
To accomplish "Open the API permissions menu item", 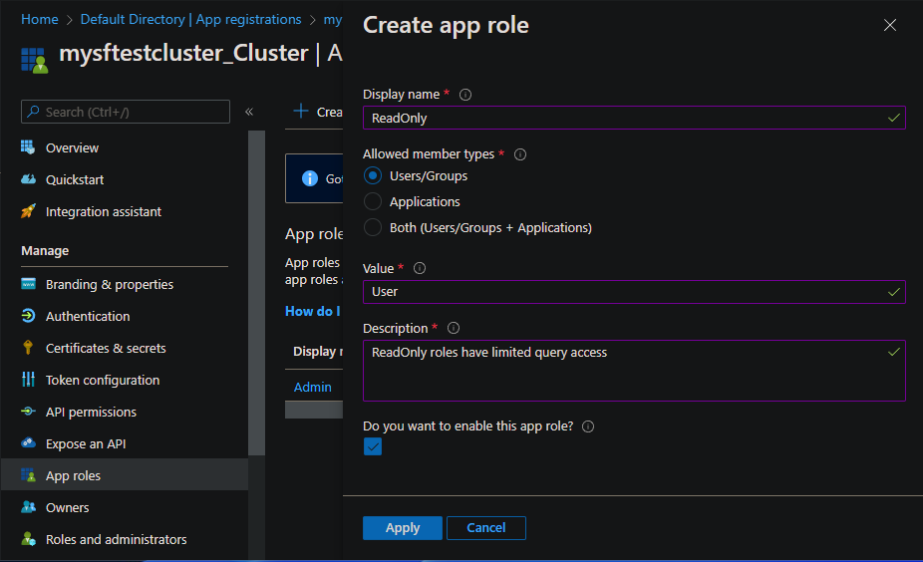I will [x=91, y=412].
